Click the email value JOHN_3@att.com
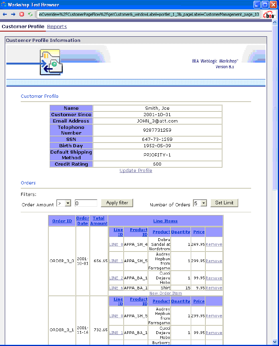This screenshot has height=346, width=279. point(157,121)
